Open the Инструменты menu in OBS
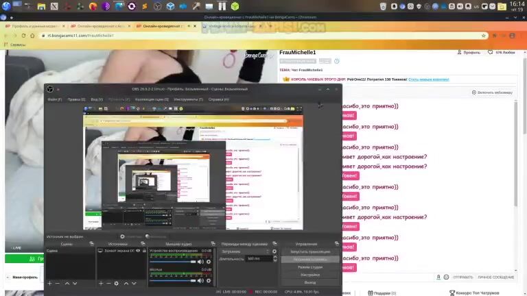The height and width of the screenshot is (296, 527). (x=188, y=99)
